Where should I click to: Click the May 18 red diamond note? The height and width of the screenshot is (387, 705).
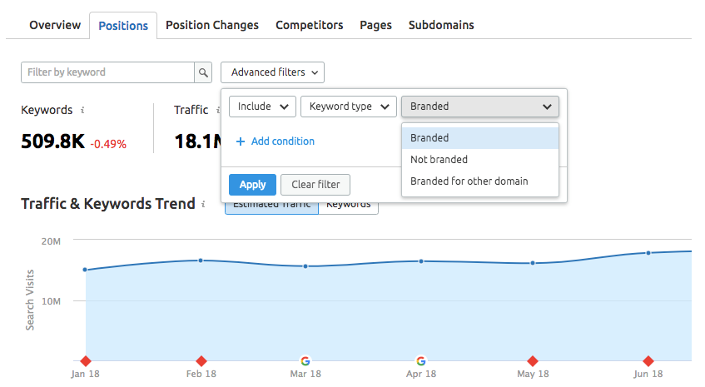[x=533, y=361]
